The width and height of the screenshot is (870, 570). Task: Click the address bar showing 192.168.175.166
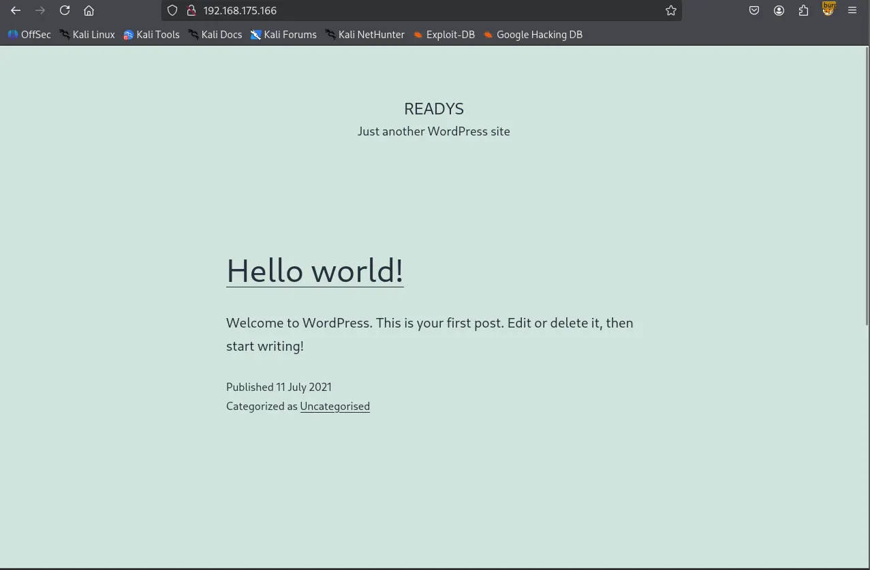409,11
